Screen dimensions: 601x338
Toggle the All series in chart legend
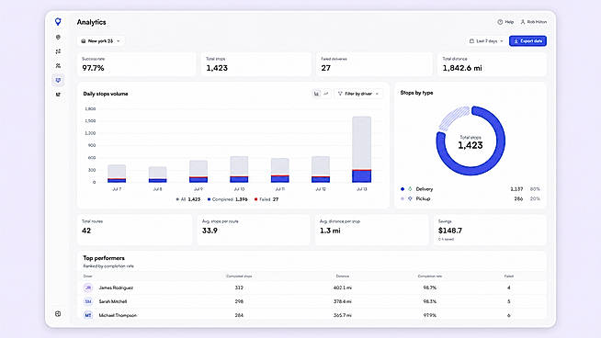(x=188, y=199)
